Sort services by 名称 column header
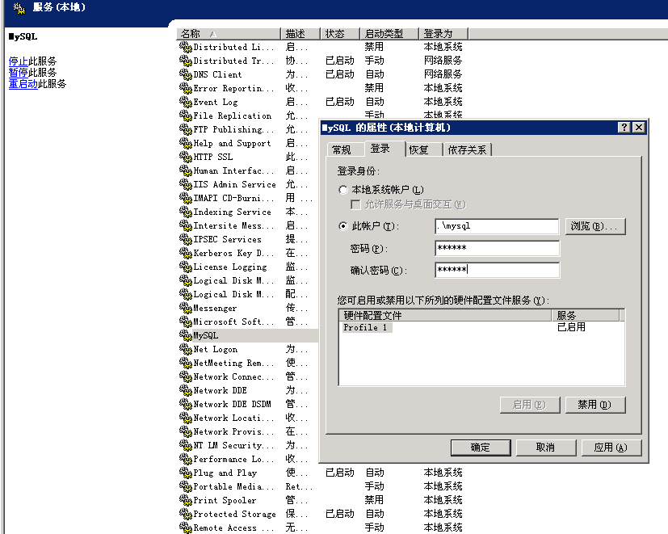This screenshot has height=534, width=668. [229, 34]
